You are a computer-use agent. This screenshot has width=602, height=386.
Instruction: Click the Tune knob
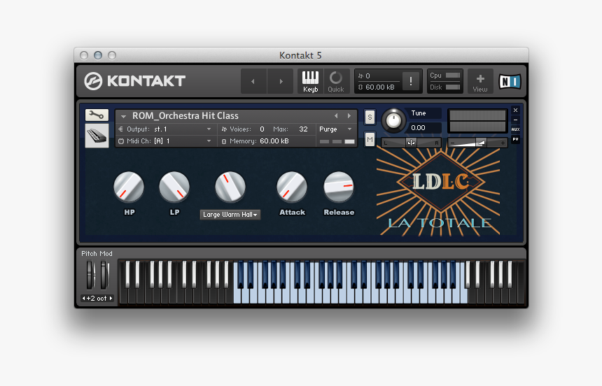tap(393, 120)
